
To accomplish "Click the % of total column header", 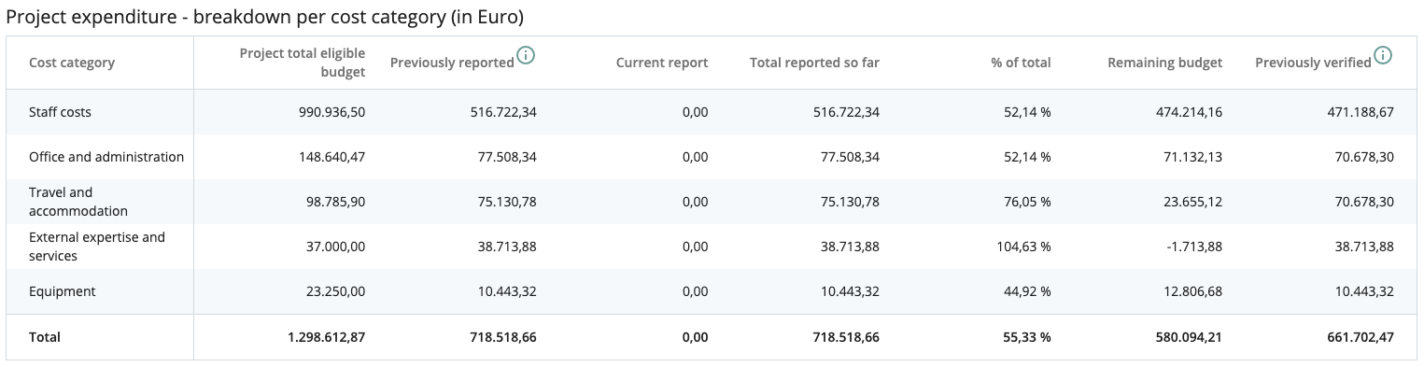I will tap(1021, 63).
